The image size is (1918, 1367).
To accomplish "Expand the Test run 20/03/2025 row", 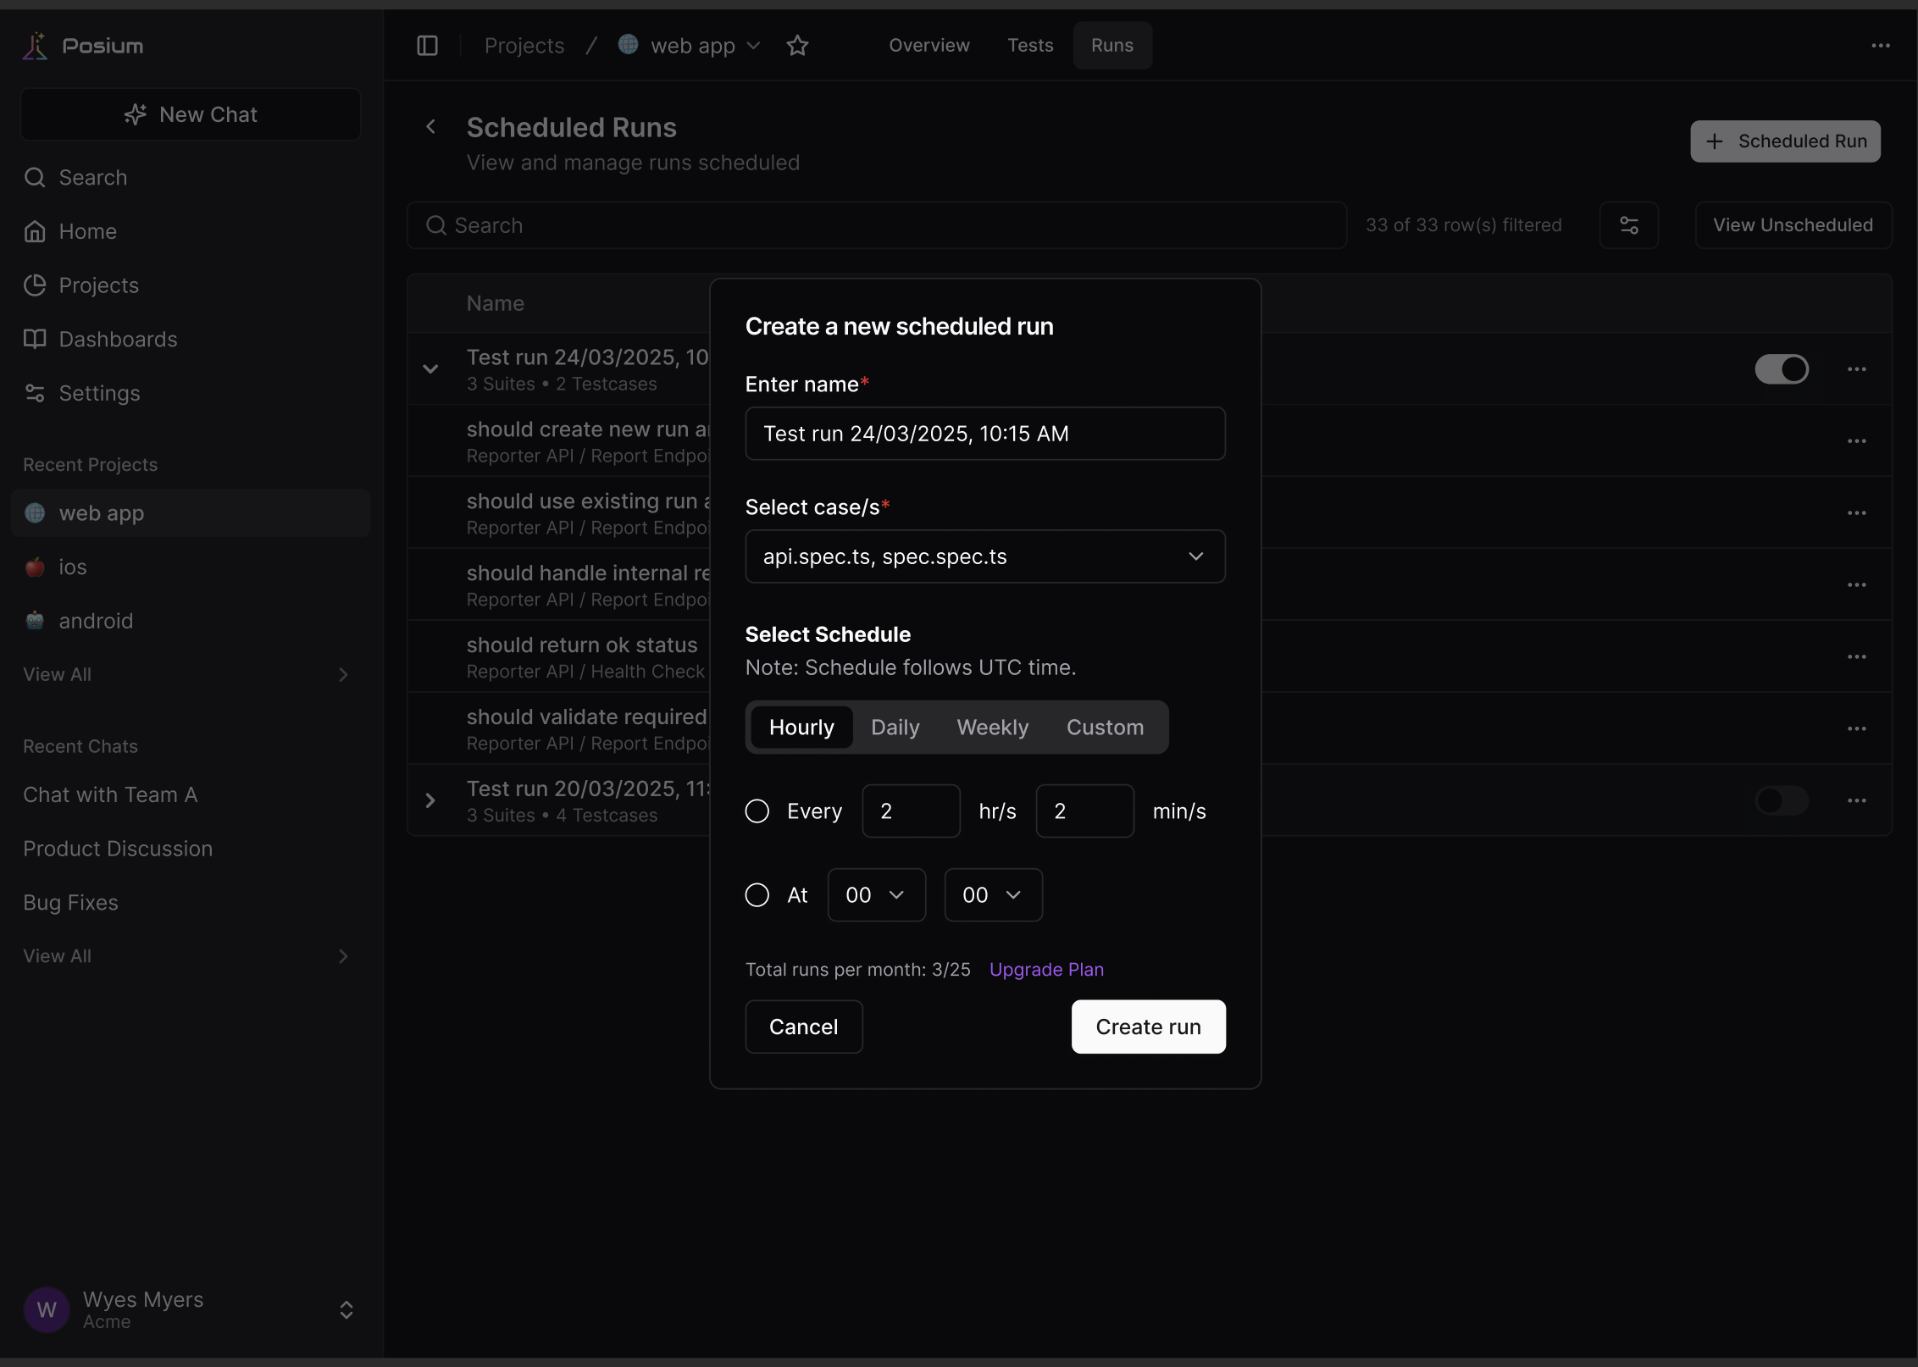I will [x=430, y=800].
